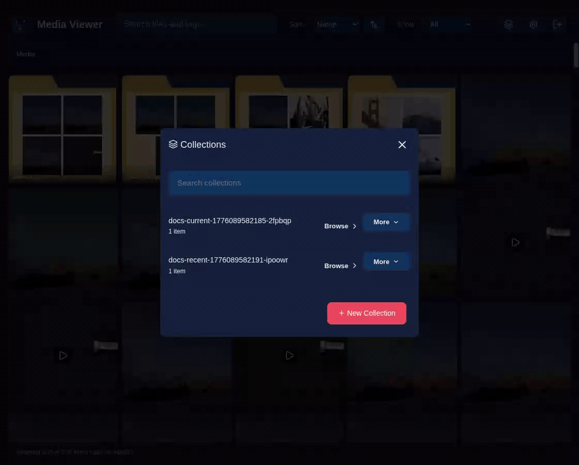Expand the More menu for docs-recent collection
Viewport: 579px width, 465px height.
386,261
